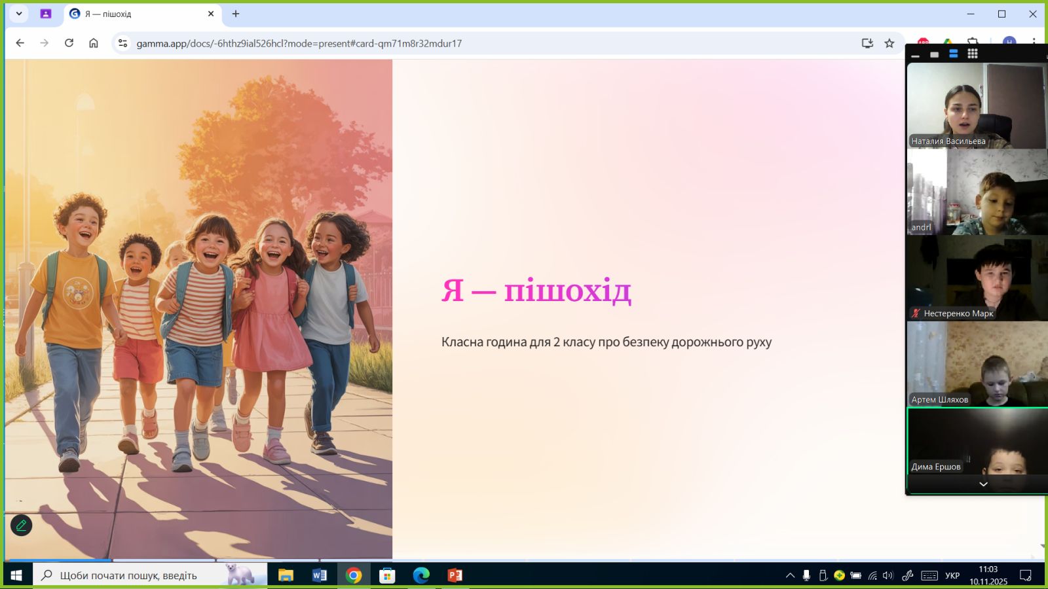The image size is (1048, 589).
Task: Select the single-video thumbnail view icon
Action: 935,54
